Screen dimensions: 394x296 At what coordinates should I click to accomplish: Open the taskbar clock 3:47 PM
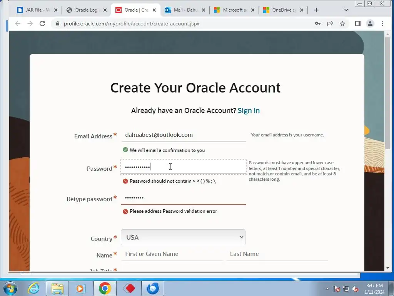click(374, 289)
